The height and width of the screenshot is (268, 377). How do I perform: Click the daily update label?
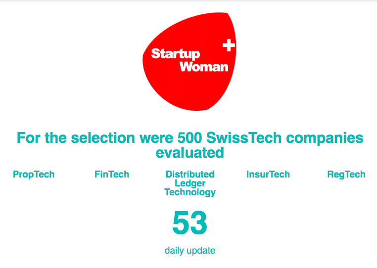point(189,251)
